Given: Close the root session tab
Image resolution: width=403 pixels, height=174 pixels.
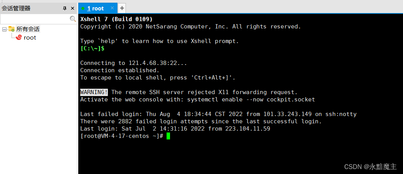Looking at the screenshot, I should [x=112, y=8].
